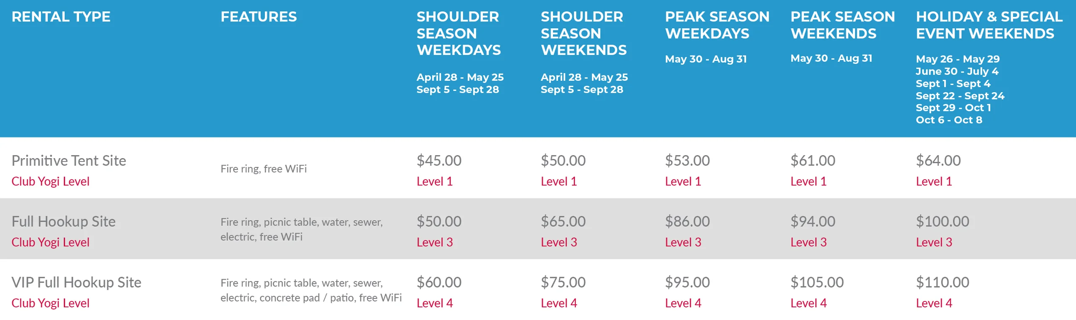Click the $53.00 peak weekday tent price
The width and height of the screenshot is (1076, 320).
click(x=687, y=161)
